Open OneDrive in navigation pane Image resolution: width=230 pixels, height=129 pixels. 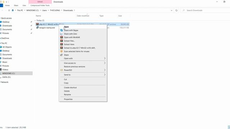point(5,38)
